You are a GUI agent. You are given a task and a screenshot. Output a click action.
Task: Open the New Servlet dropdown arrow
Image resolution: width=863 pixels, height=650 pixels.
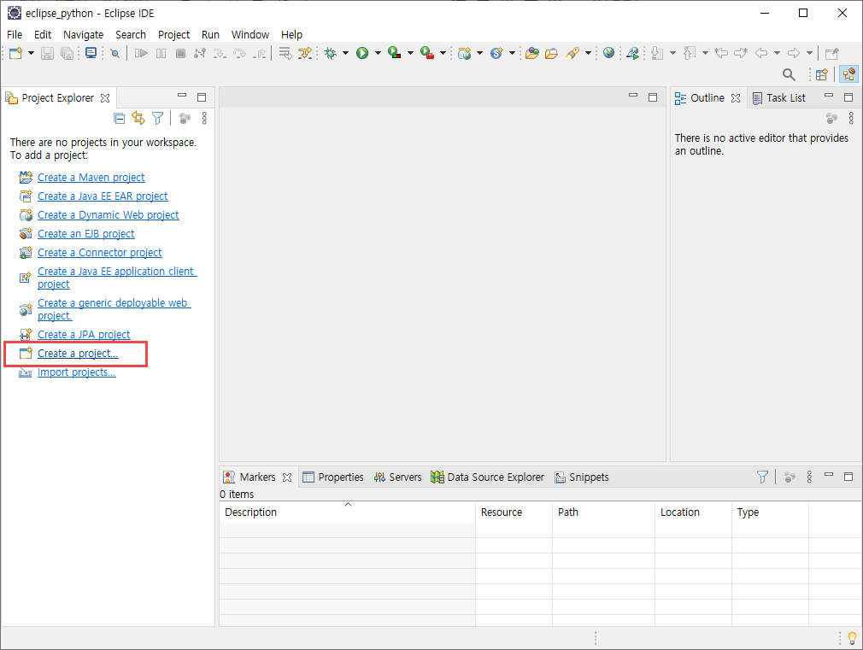point(513,54)
